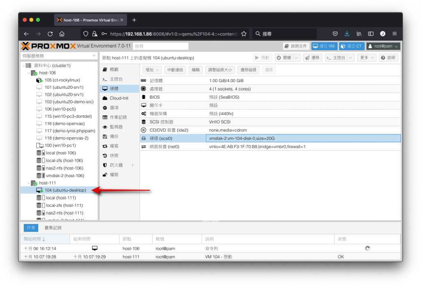Click the 編輯 edit hardware button

(196, 70)
